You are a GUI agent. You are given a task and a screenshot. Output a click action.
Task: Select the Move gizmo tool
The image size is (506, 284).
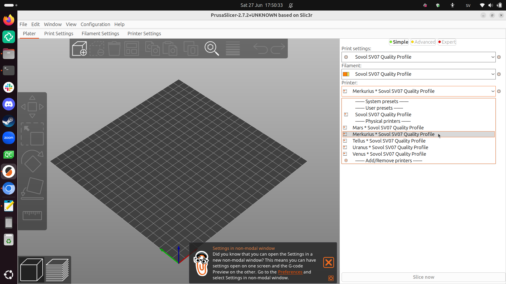coord(32,107)
